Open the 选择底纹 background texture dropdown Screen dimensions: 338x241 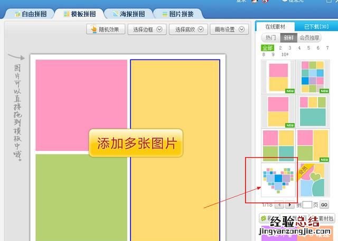click(188, 30)
